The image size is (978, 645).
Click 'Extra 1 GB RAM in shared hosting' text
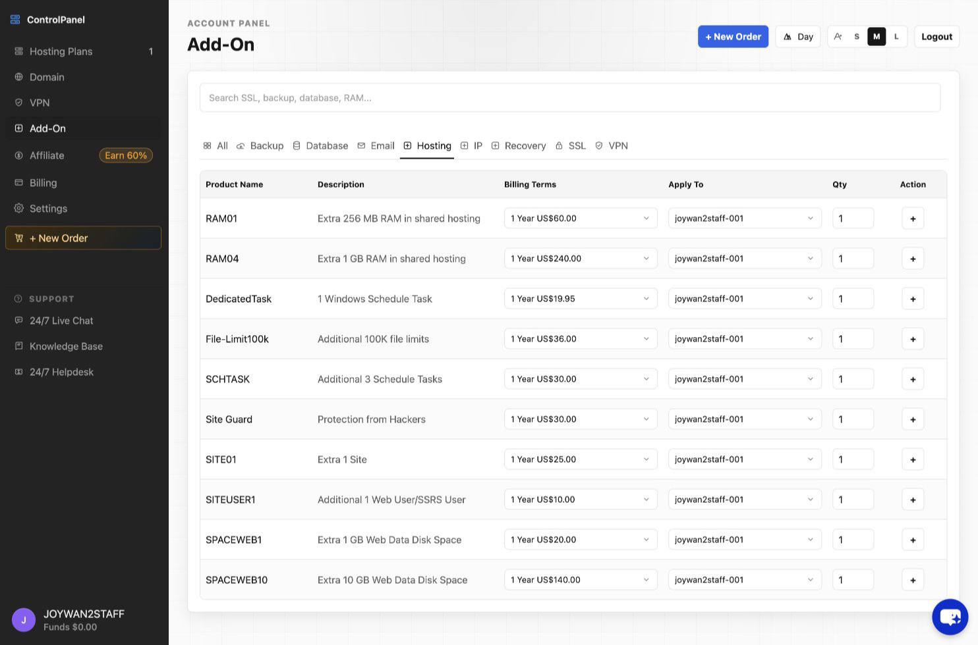coord(391,259)
